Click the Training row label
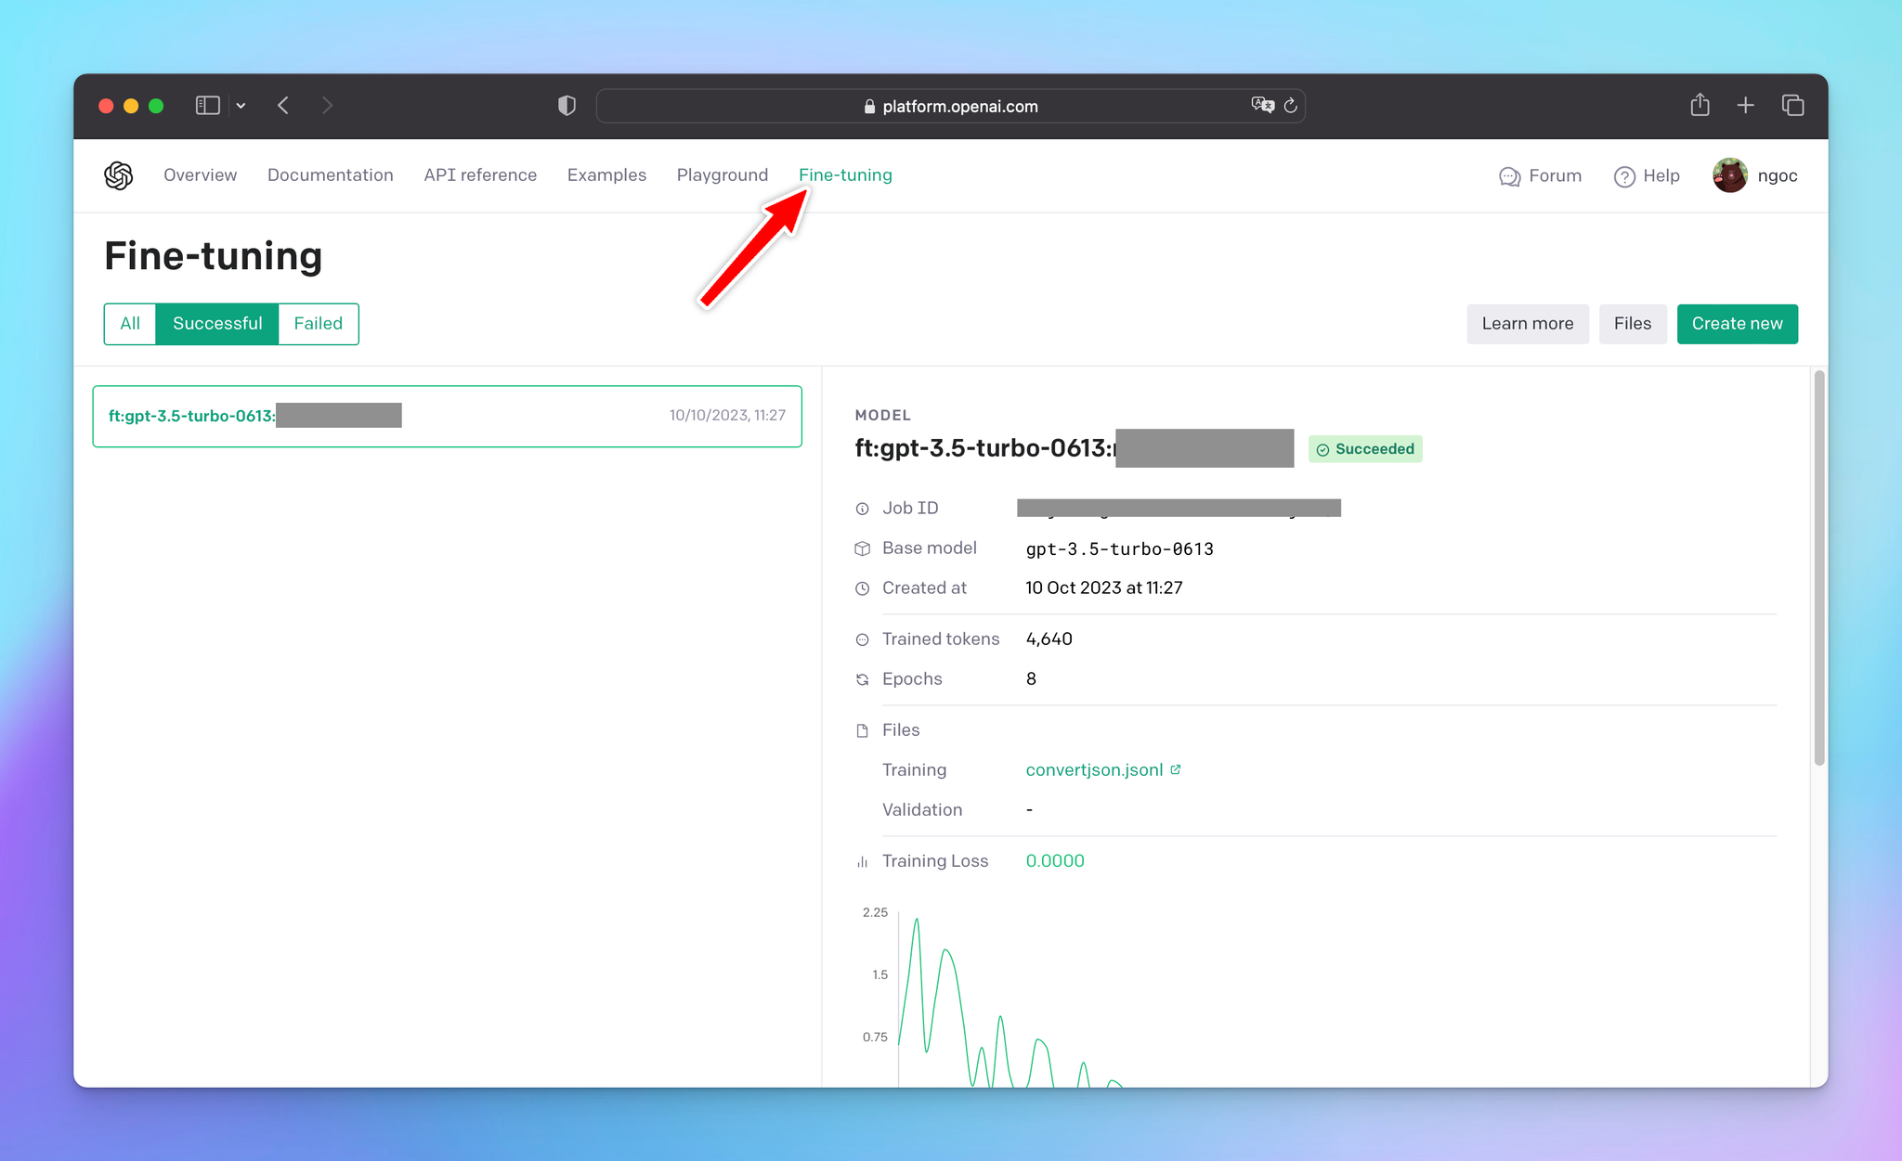This screenshot has height=1161, width=1902. (914, 769)
